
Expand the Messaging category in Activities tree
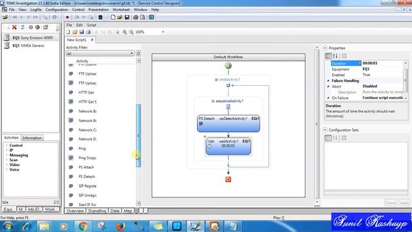[6, 155]
